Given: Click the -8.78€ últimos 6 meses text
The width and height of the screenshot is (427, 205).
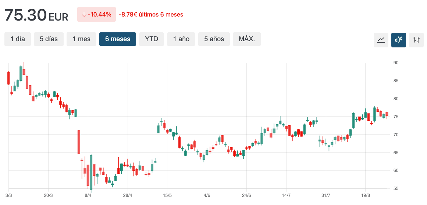Looking at the screenshot, I should click(151, 15).
